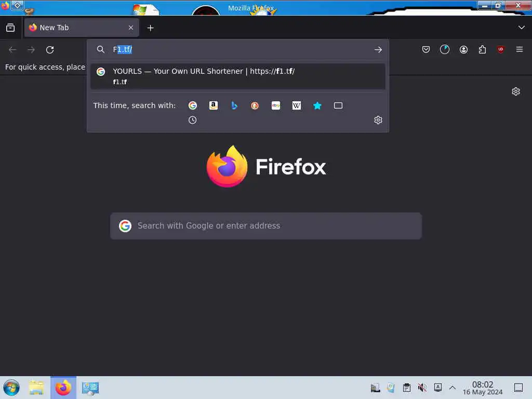Search this time with Amazon
Image resolution: width=532 pixels, height=399 pixels.
(x=214, y=105)
